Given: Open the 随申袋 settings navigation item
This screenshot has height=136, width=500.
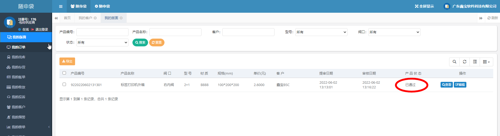Looking at the screenshot, I should point(102,6).
